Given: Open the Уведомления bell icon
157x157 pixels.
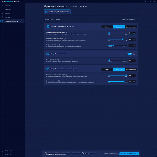Looking at the screenshot, I should (x=3, y=151).
